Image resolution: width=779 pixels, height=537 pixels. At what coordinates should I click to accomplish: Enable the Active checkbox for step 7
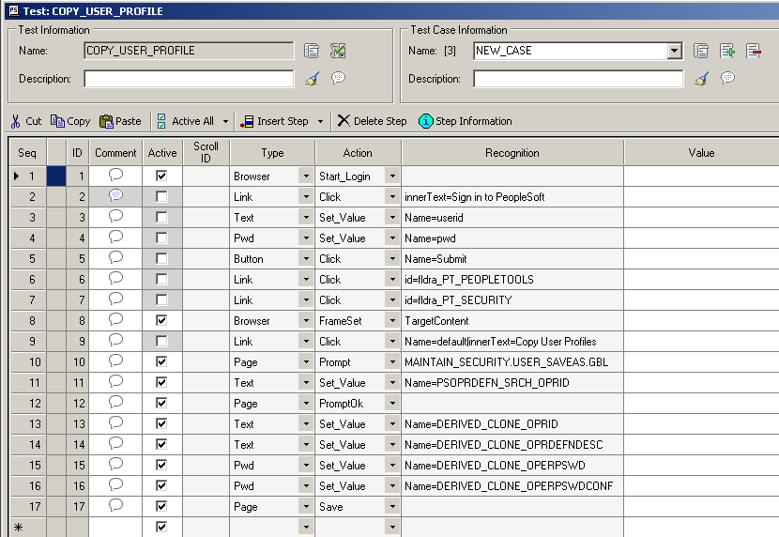tap(161, 299)
